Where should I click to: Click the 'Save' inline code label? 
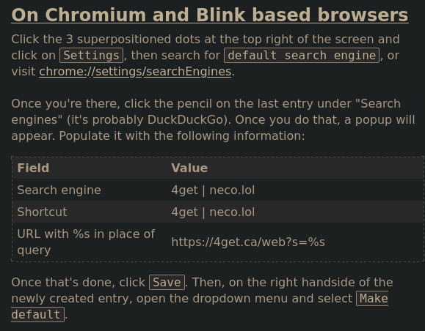point(167,283)
